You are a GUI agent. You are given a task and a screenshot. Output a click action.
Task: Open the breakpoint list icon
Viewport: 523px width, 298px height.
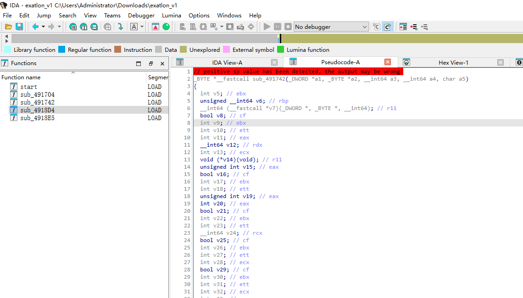403,27
